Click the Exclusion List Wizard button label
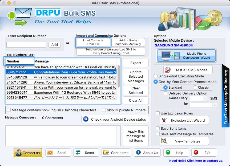Viewport: 230px width, 166px height. pos(188,120)
